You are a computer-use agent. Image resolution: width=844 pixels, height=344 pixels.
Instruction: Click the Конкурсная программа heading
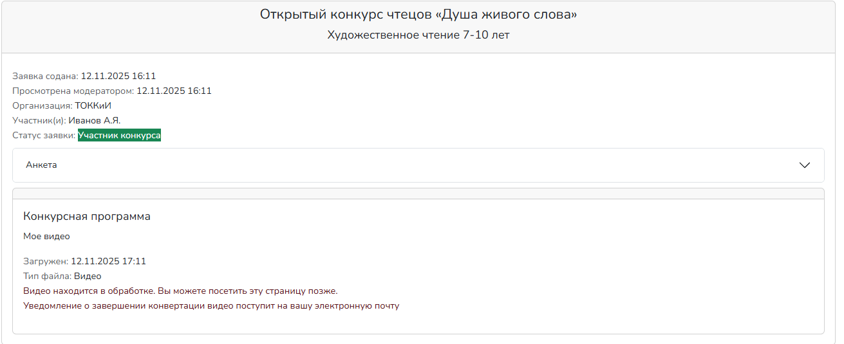tap(87, 216)
